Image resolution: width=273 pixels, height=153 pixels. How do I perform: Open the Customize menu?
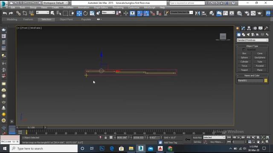point(134,8)
